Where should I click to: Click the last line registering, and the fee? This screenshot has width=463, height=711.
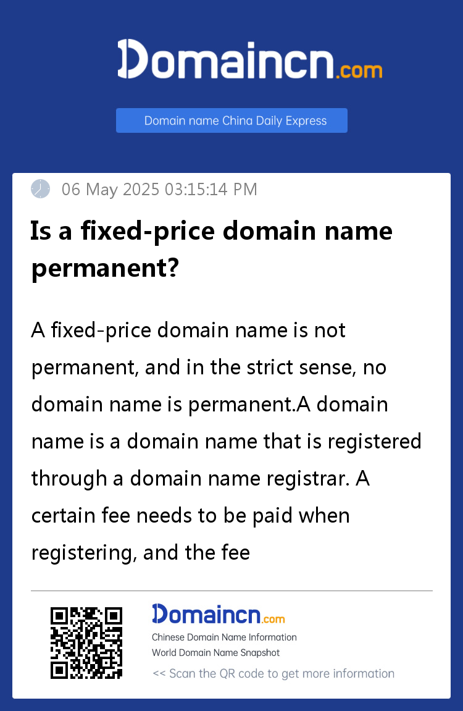click(x=140, y=553)
